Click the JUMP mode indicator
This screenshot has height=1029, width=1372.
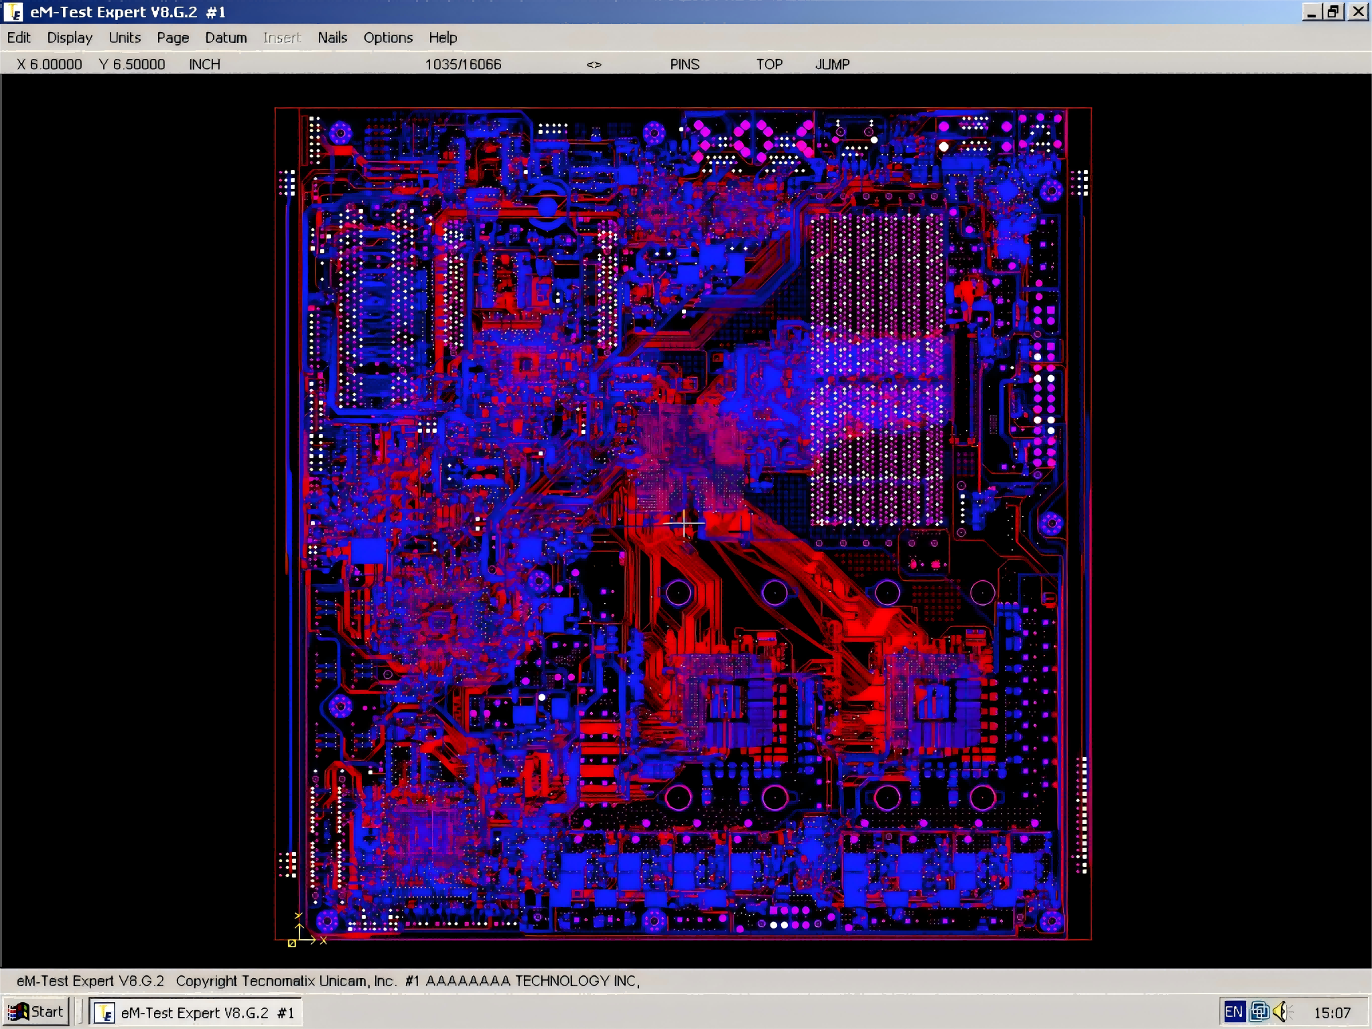click(x=832, y=64)
